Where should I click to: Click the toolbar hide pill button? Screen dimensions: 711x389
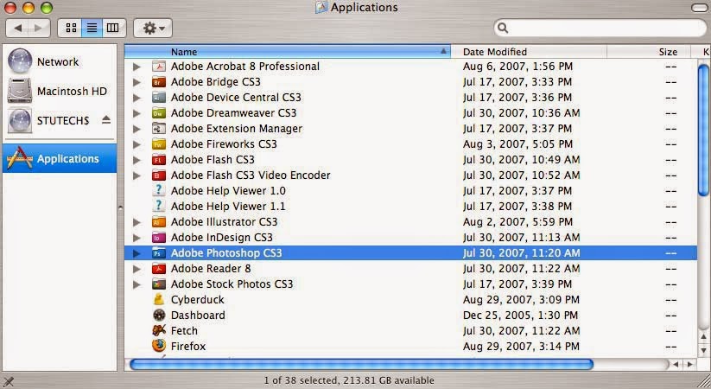coord(700,8)
